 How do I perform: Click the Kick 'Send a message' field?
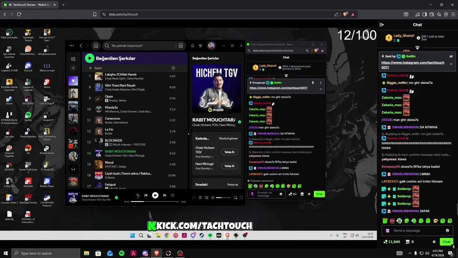[x=418, y=230]
